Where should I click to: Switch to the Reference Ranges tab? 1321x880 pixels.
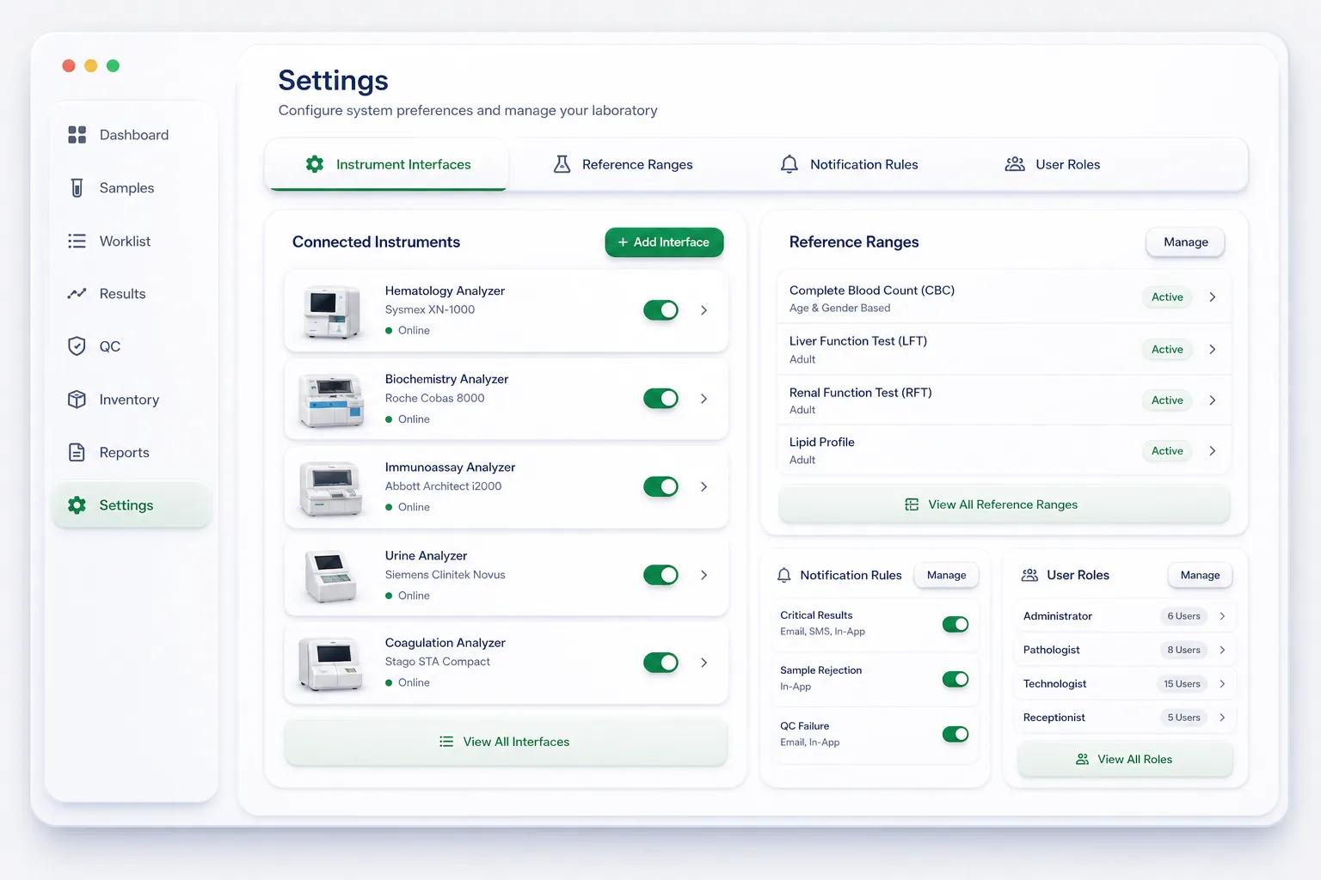click(x=623, y=164)
